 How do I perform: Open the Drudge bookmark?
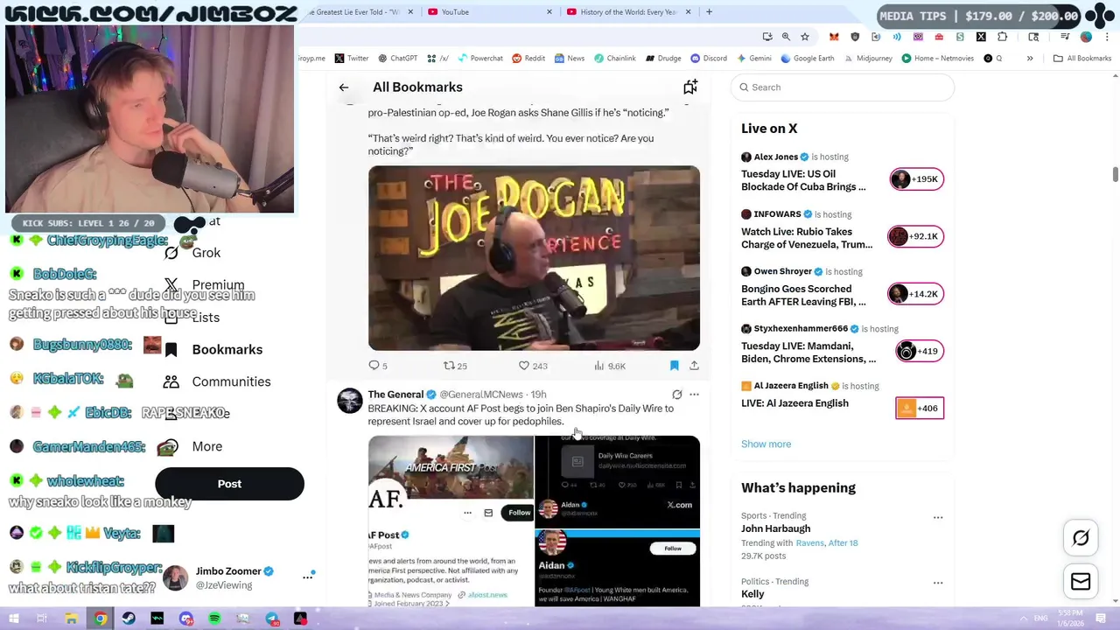[663, 59]
